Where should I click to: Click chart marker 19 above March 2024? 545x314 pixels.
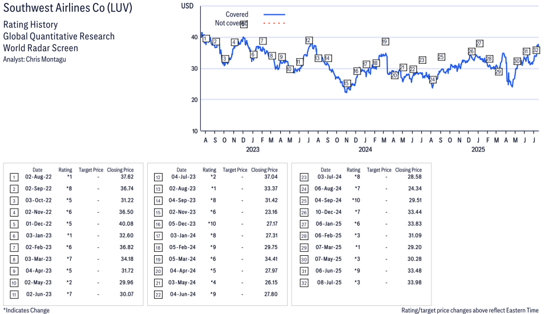coord(385,42)
